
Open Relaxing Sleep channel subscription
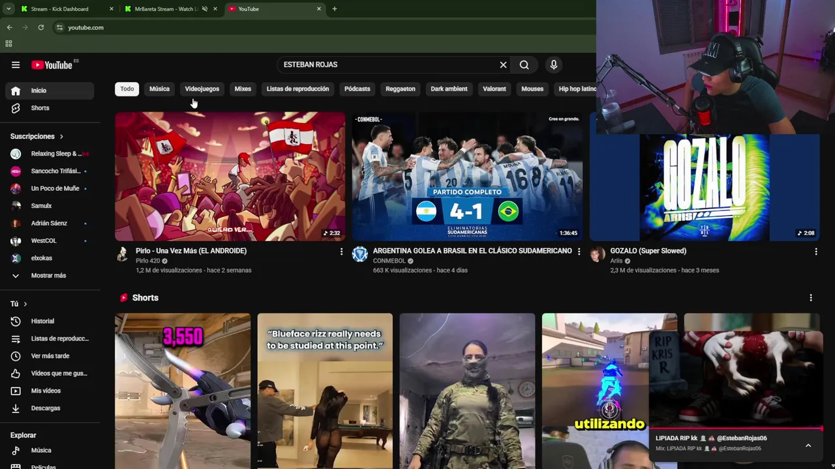[50, 154]
